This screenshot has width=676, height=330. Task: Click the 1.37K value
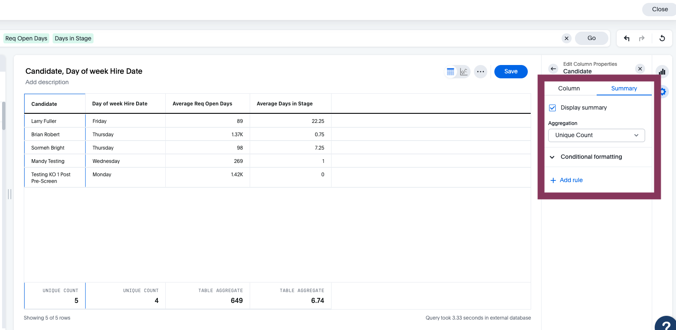click(237, 135)
